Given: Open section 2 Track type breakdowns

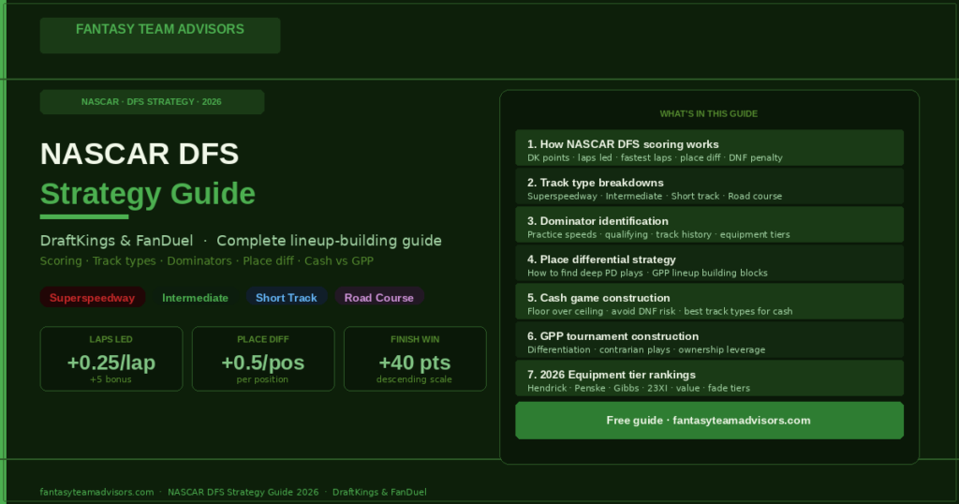Looking at the screenshot, I should point(710,186).
